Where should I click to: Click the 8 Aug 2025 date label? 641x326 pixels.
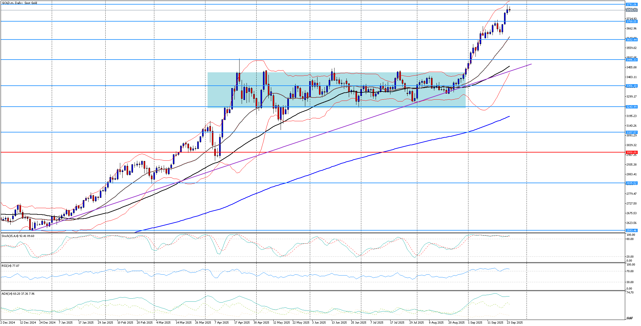pos(436,322)
